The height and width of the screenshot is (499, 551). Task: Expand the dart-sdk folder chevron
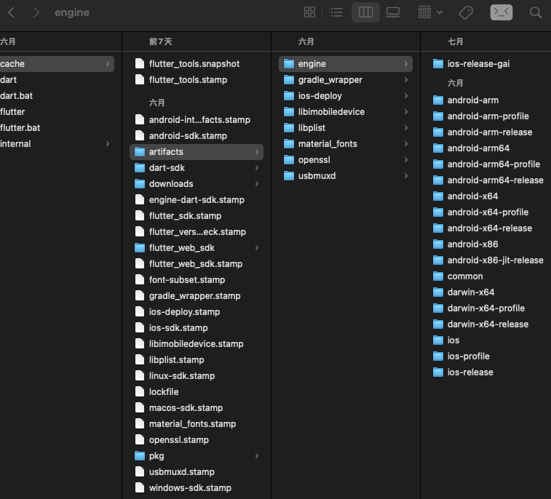point(257,168)
